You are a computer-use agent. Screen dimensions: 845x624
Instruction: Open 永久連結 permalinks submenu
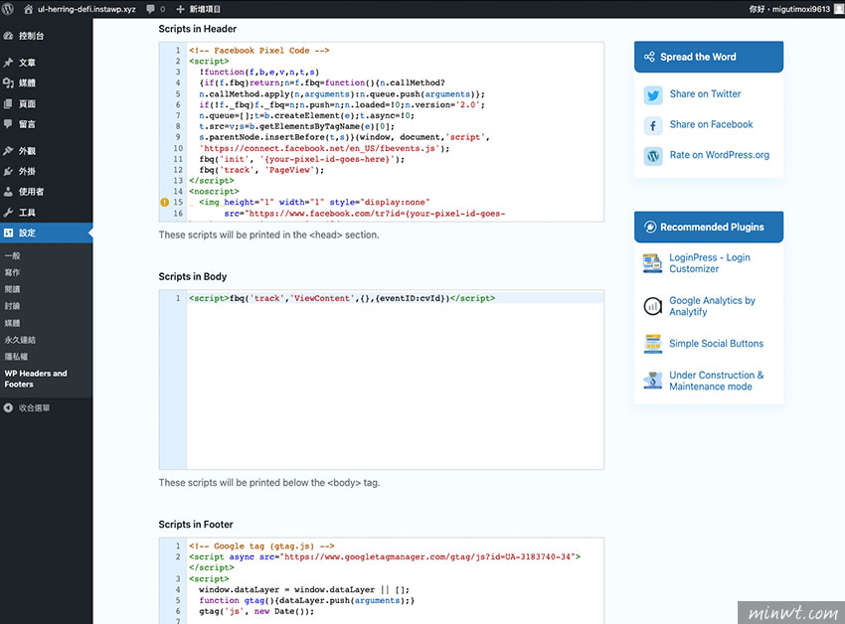pyautogui.click(x=20, y=340)
